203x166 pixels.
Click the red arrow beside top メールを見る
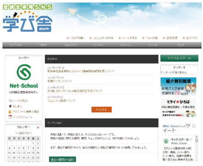[x=120, y=38]
